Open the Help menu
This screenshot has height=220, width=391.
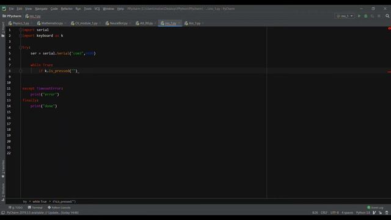[120, 9]
